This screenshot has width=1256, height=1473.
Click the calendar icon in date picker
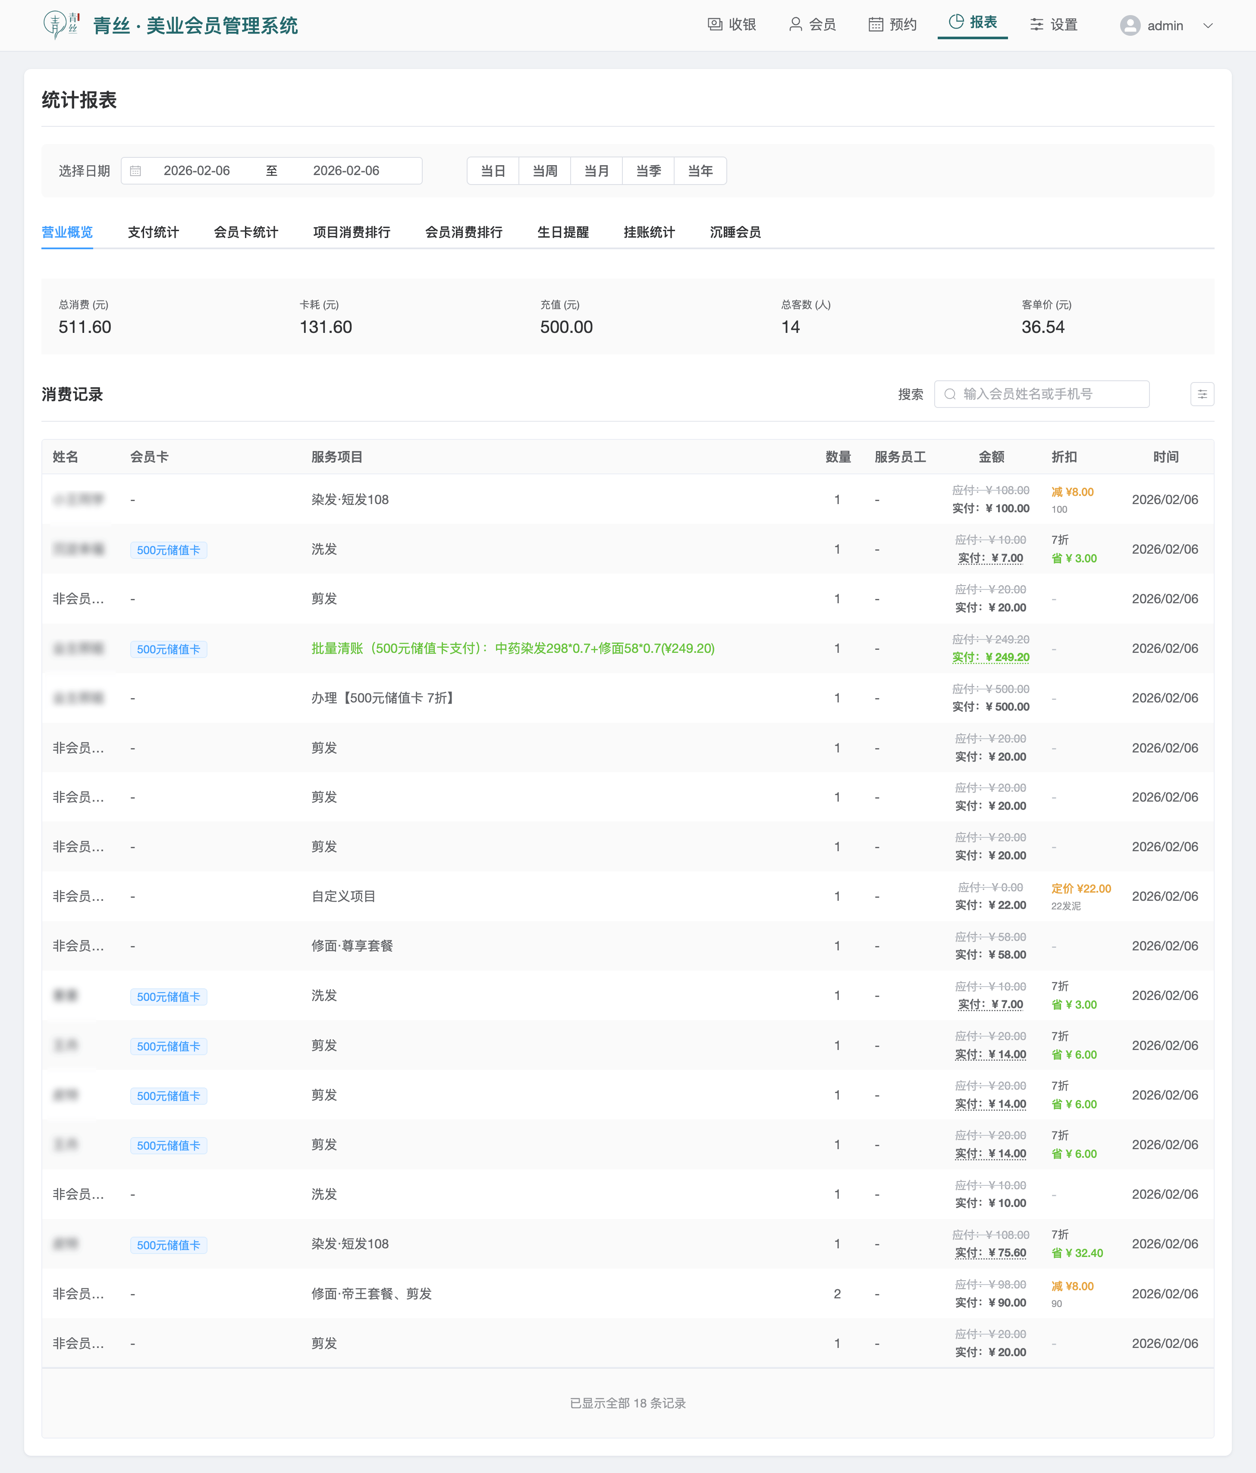click(x=136, y=171)
